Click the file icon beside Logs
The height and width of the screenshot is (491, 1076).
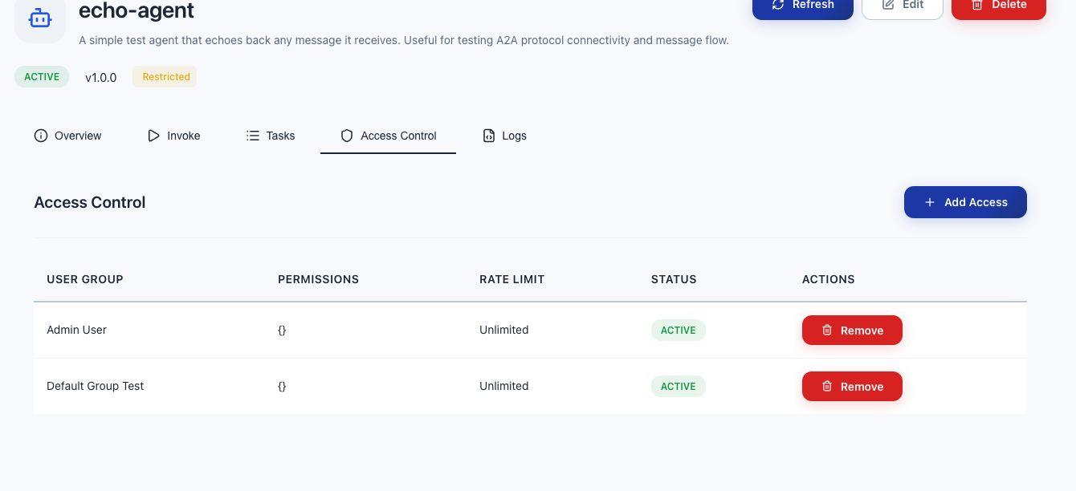tap(488, 136)
